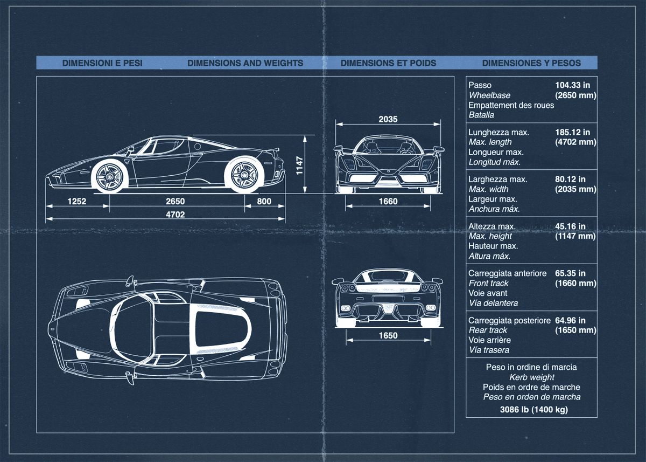Screen dimensions: 646x462
Task: Open the DIMENSIONES Y PESOS header
Action: click(531, 63)
